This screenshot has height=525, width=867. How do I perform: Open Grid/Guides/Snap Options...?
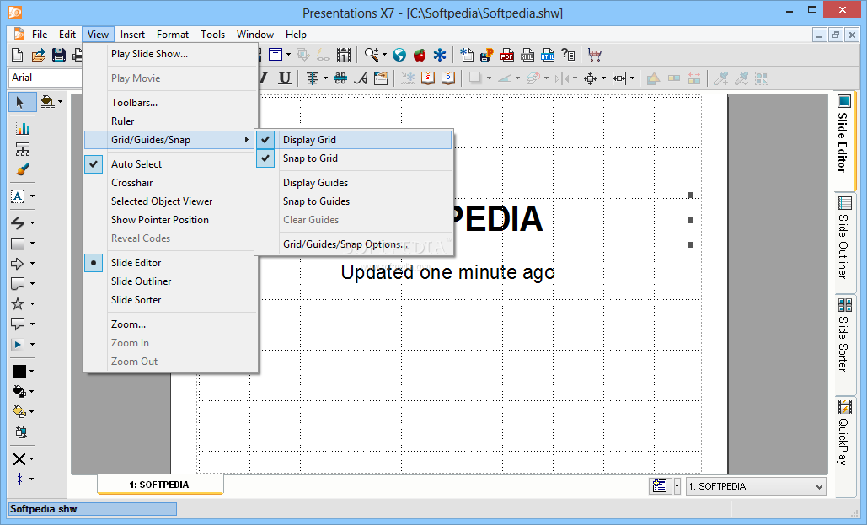click(353, 244)
